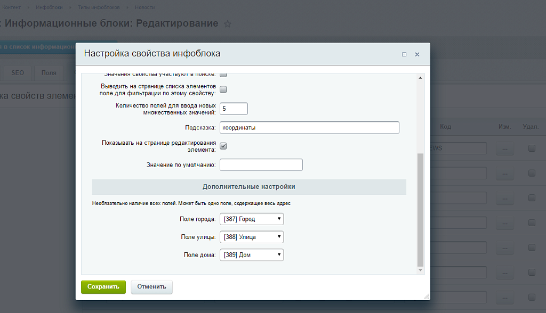Focus the default value input field
The image size is (546, 313).
261,165
